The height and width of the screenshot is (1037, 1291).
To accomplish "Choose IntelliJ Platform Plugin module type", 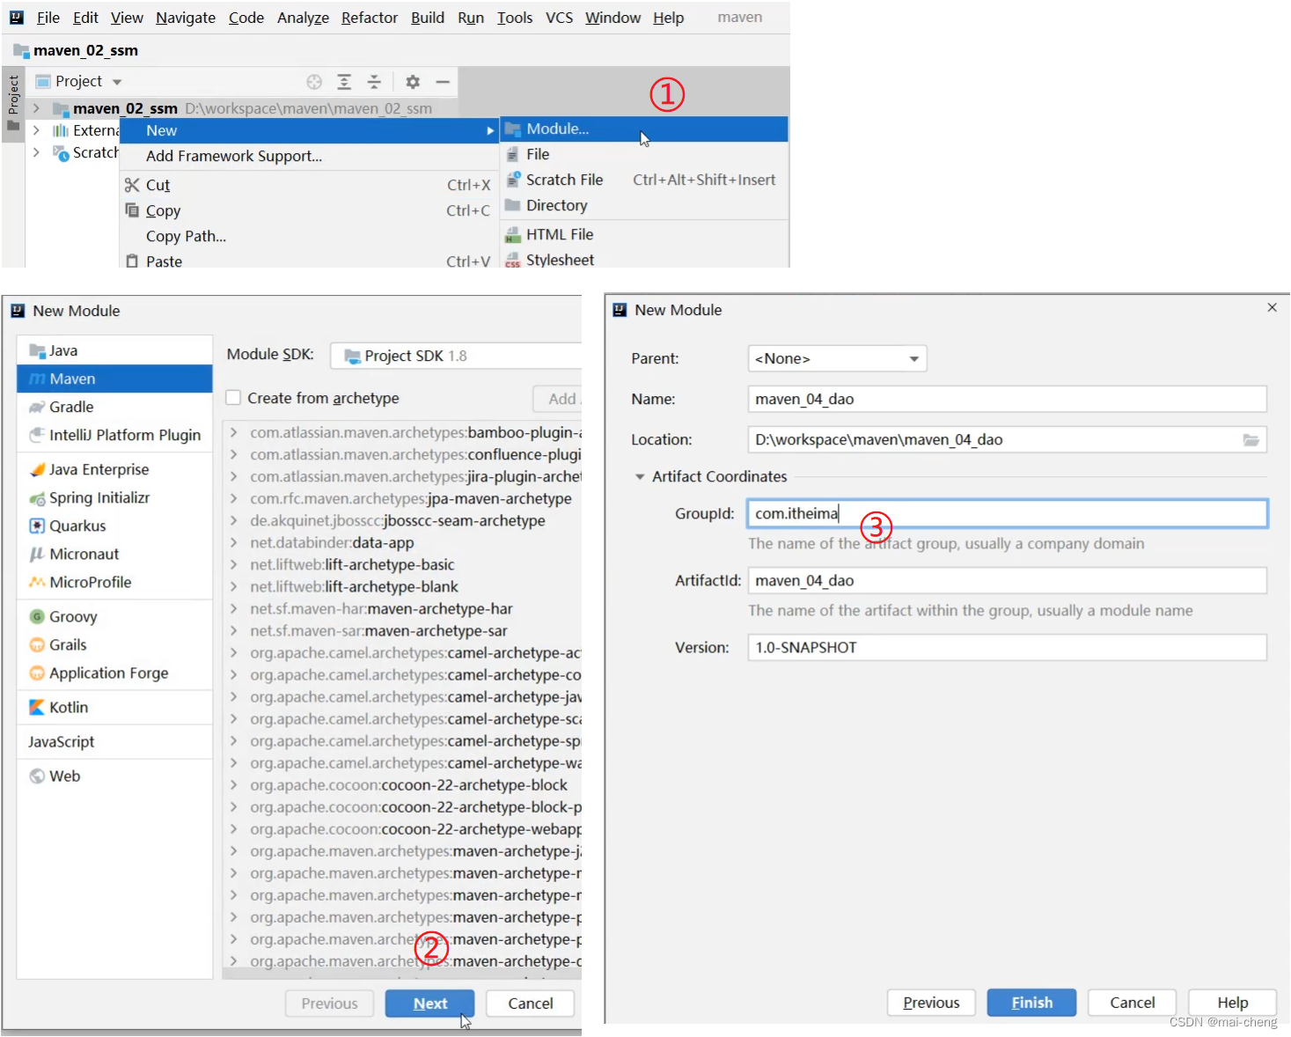I will point(114,435).
